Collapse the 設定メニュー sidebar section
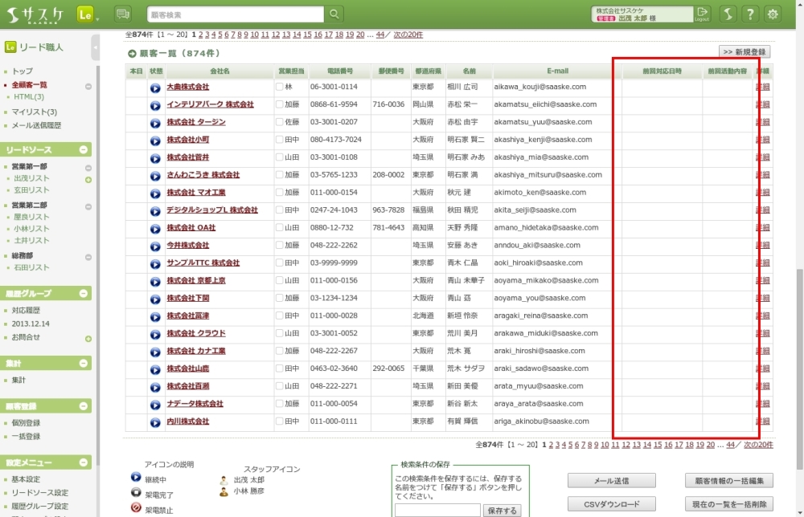Image resolution: width=804 pixels, height=517 pixels. [x=84, y=463]
